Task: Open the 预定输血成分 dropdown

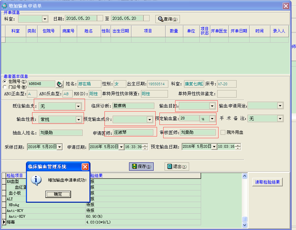Action: [x=150, y=119]
